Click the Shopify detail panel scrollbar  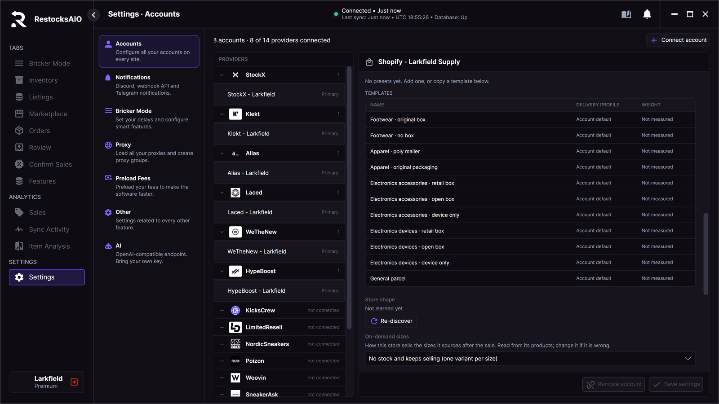tap(706, 254)
